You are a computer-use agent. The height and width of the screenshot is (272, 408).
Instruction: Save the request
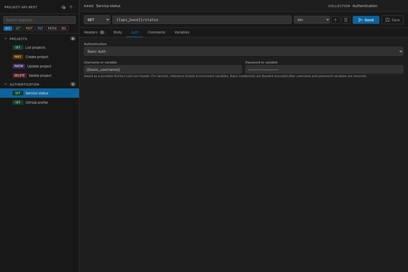392,20
